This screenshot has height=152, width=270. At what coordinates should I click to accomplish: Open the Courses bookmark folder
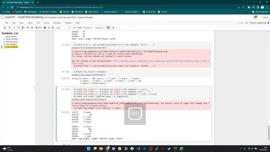(162, 12)
